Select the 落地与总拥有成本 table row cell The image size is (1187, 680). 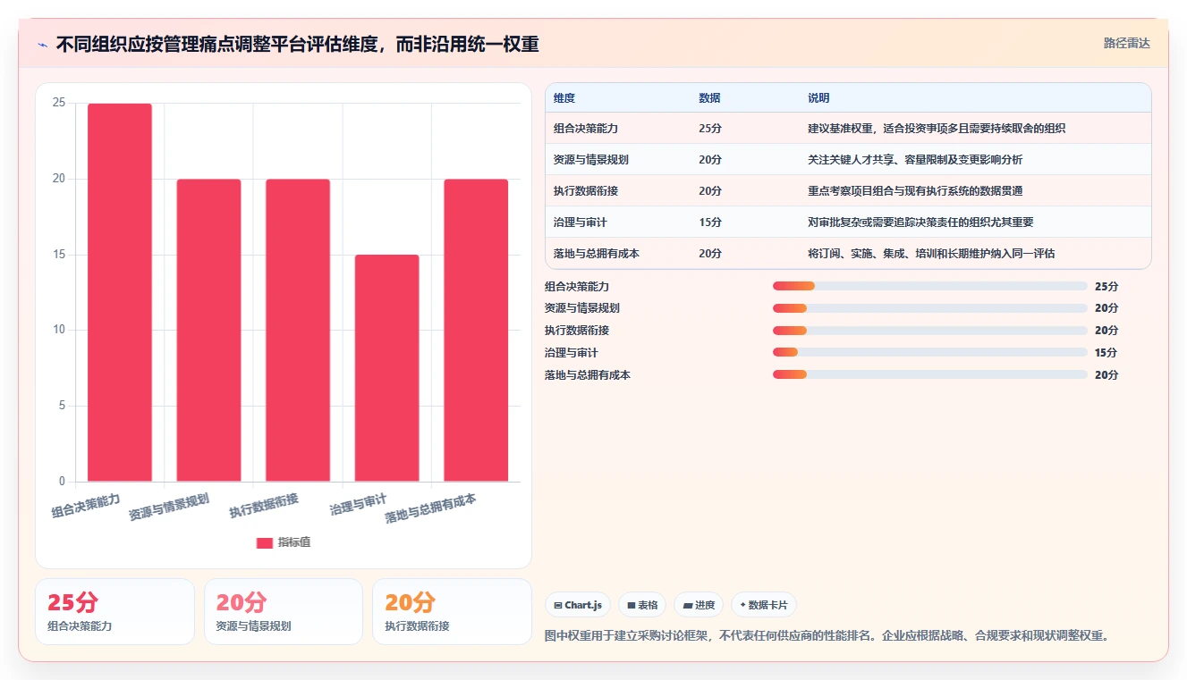tap(597, 254)
